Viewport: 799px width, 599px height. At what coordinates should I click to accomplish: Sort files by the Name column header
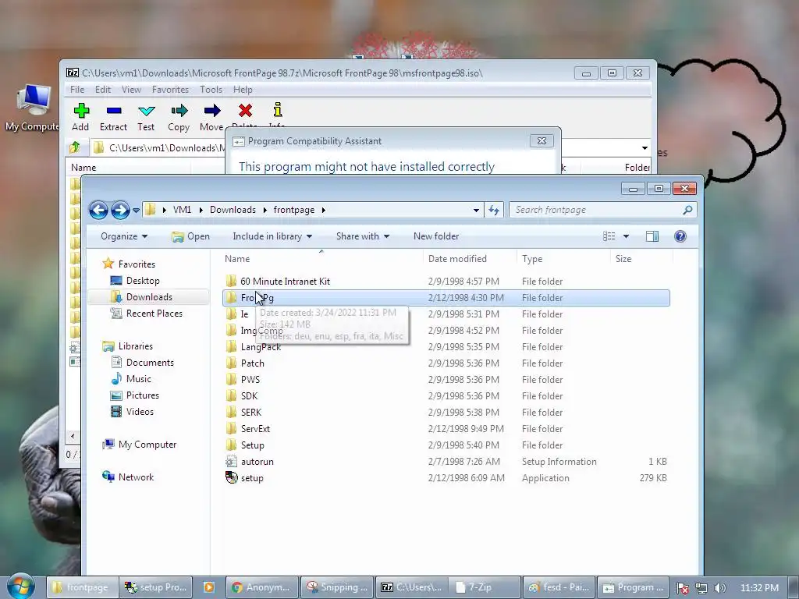coord(237,259)
